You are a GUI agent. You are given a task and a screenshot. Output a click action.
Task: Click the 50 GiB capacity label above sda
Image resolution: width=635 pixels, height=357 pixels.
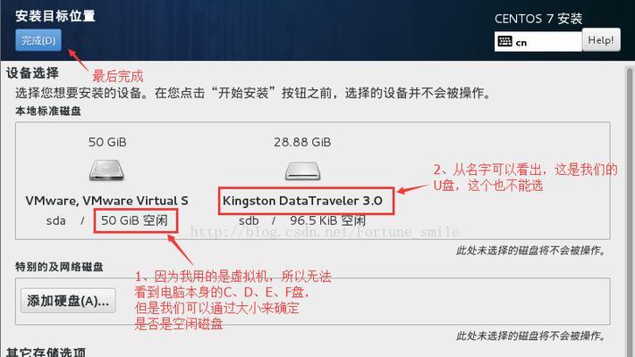[x=107, y=142]
